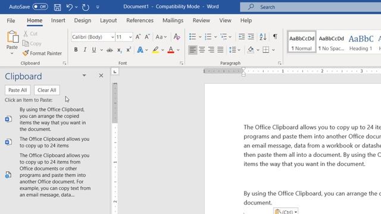Show or hide paragraph marks
Screen dimensions: 381x214
[x=275, y=37]
